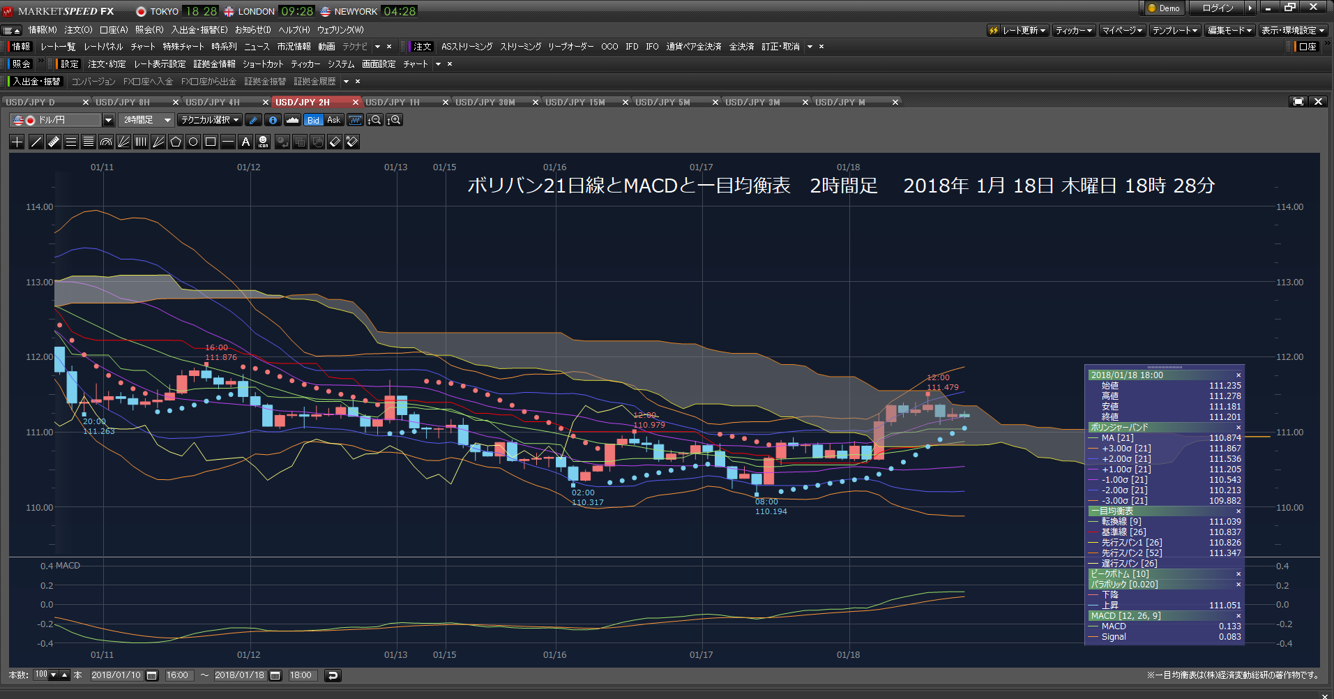The height and width of the screenshot is (699, 1334).
Task: Open the smiley icon stamp tool
Action: tap(263, 142)
